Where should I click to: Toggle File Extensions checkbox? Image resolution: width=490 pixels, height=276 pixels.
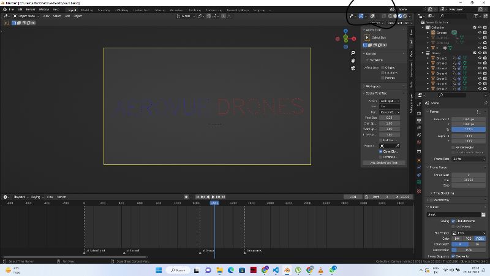(453, 221)
